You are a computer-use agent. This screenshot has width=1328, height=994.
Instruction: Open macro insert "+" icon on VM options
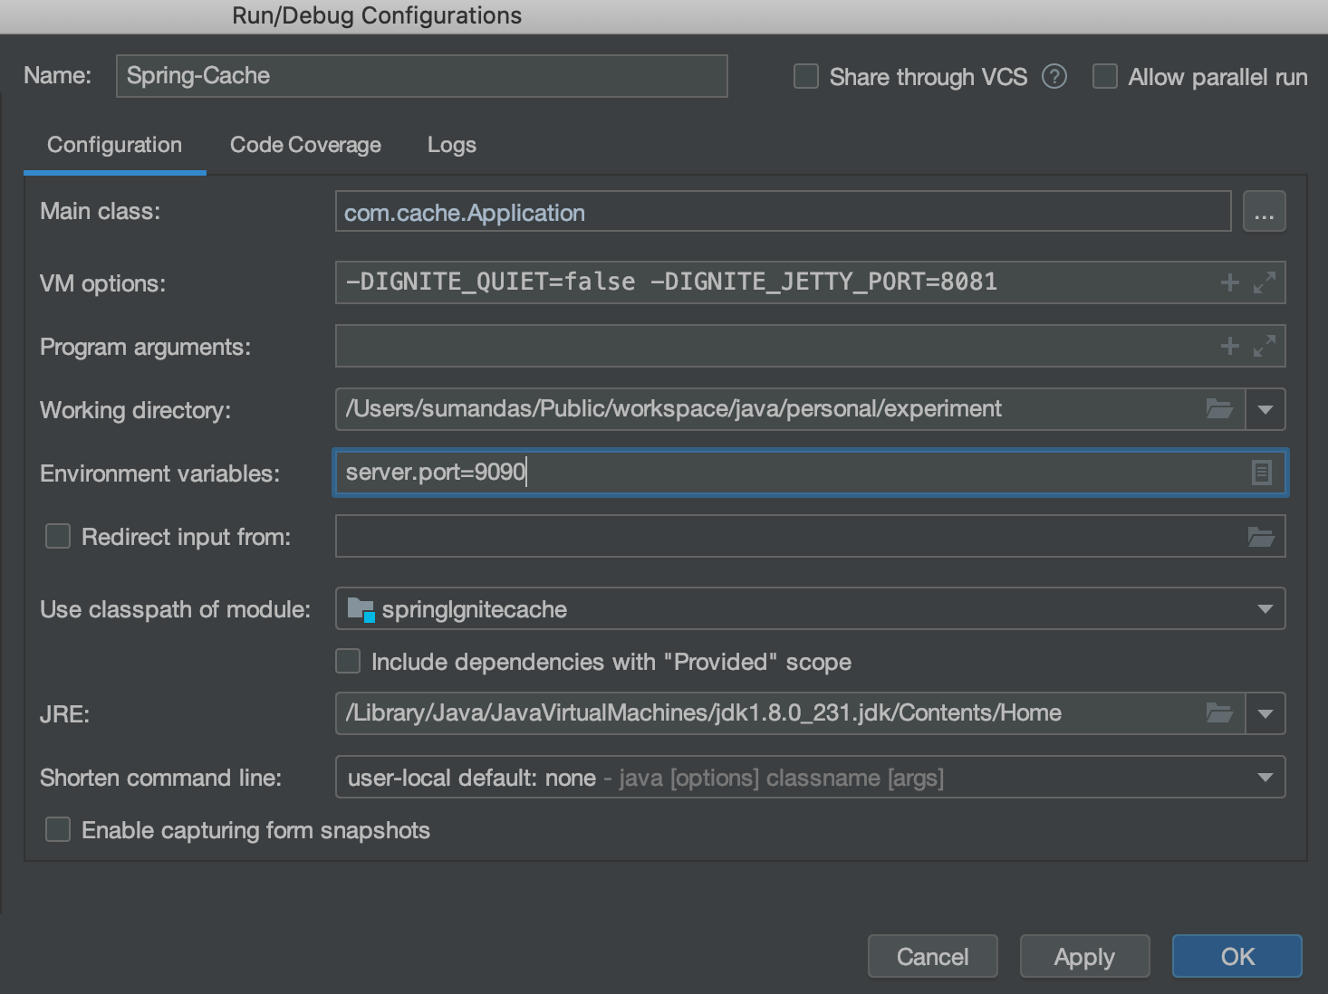1228,282
